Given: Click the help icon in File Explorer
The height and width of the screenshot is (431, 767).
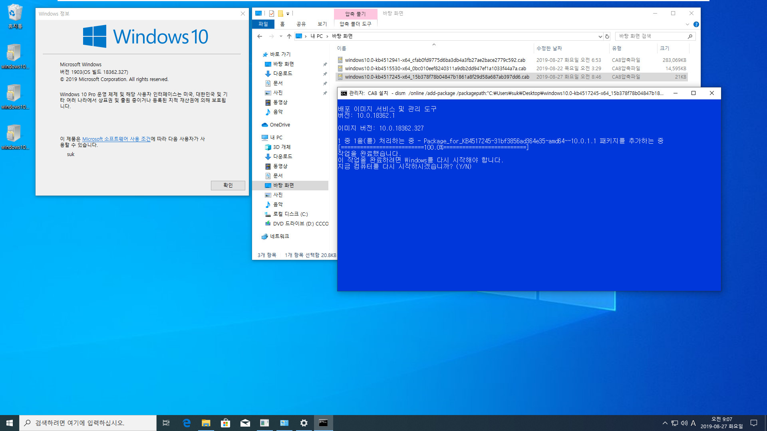Looking at the screenshot, I should (696, 24).
